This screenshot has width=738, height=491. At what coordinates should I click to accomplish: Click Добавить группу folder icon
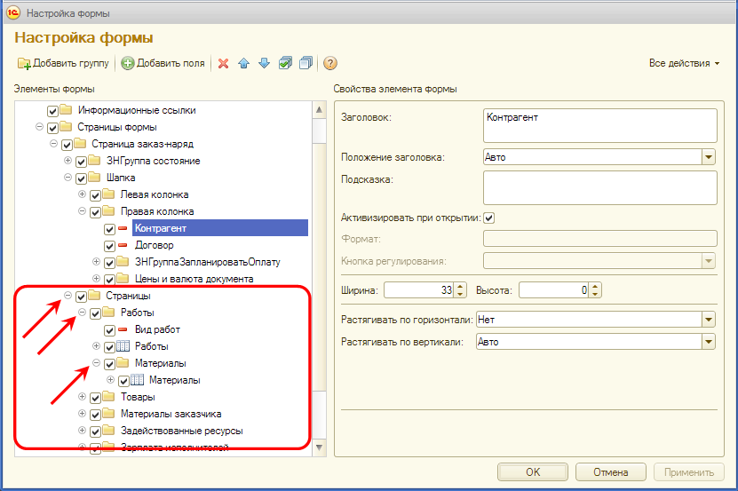(24, 63)
